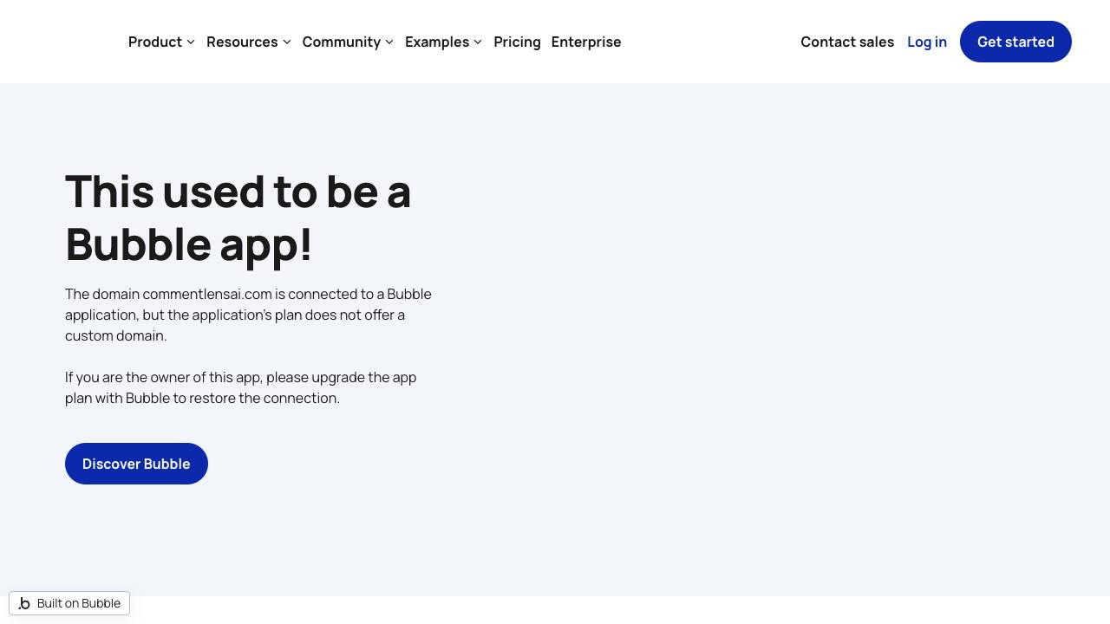Click the Contact sales link

click(847, 42)
